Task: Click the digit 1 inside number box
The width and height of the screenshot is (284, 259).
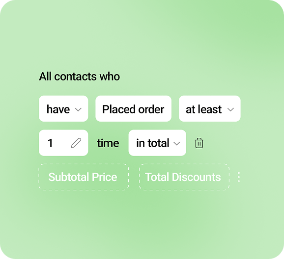Action: 50,143
